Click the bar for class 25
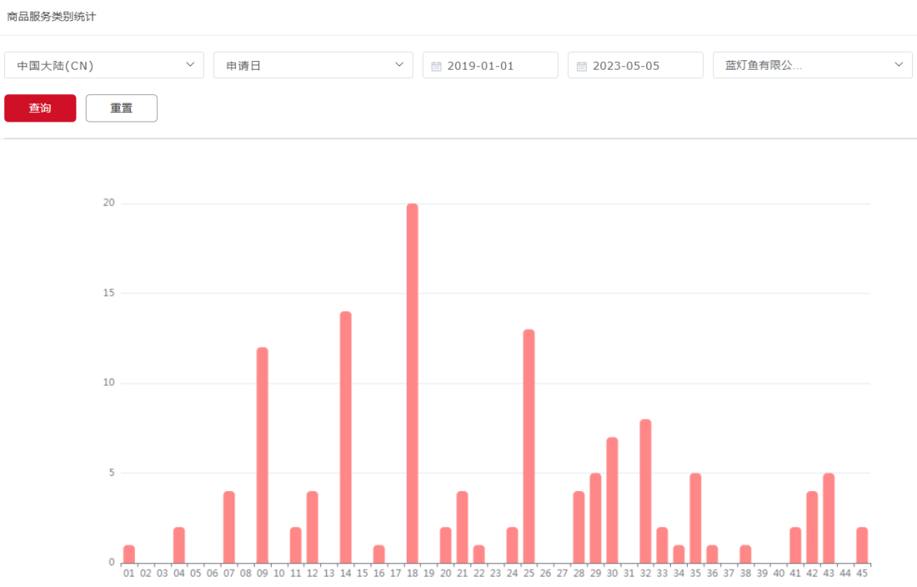Screen dimensions: 917x587 pos(529,445)
